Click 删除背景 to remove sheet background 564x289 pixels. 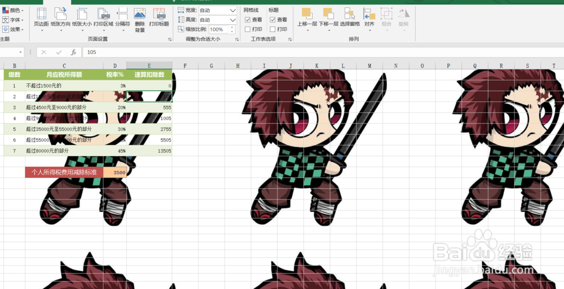click(140, 20)
